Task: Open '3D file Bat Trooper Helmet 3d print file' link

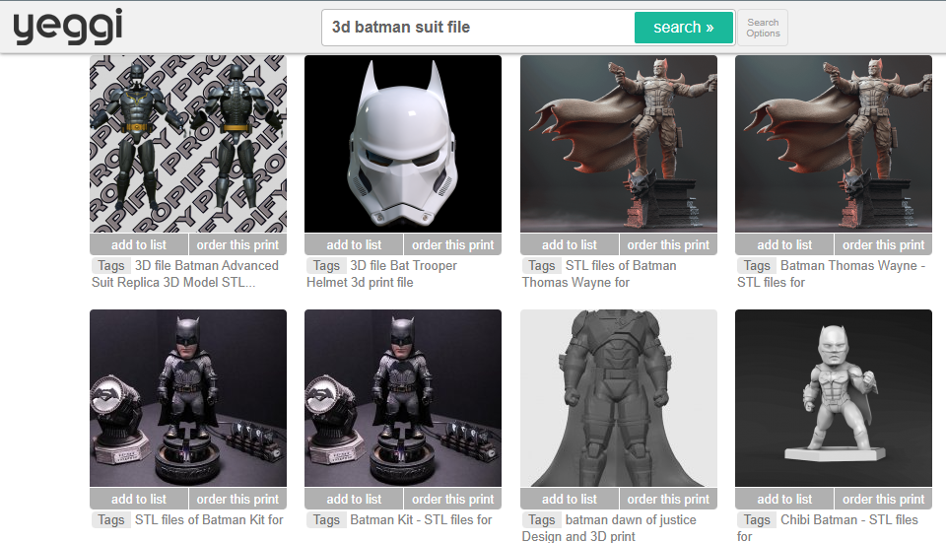Action: (382, 274)
